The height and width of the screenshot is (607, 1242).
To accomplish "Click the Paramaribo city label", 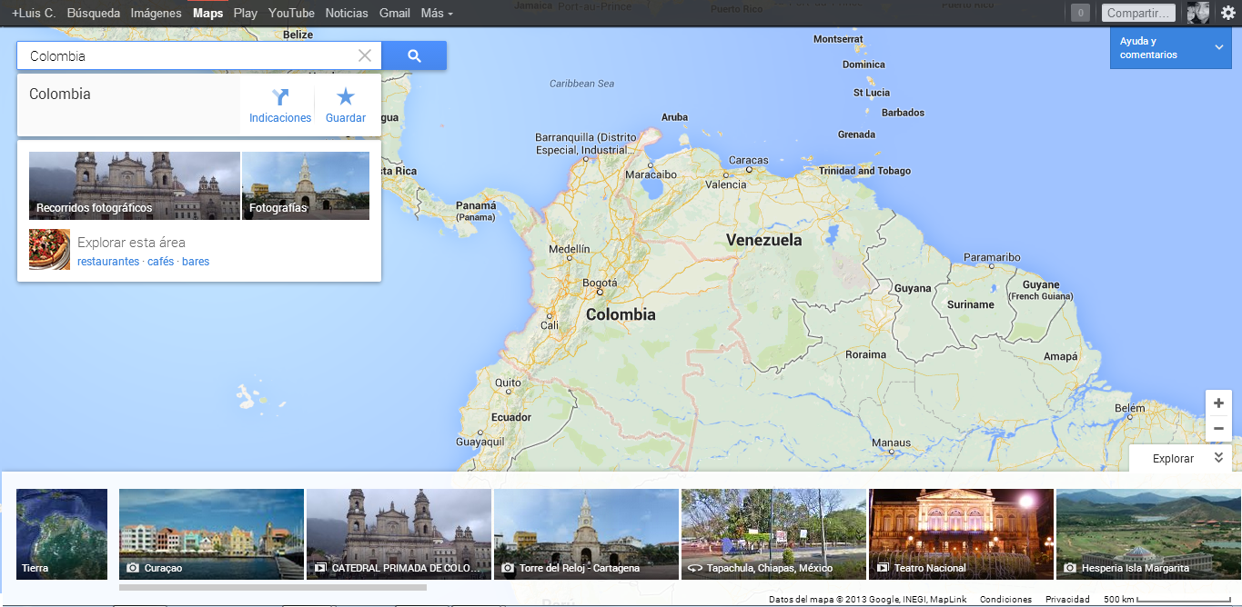I will point(992,258).
